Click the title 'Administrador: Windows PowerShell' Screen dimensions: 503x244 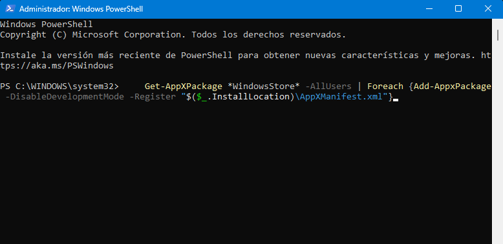(x=81, y=9)
